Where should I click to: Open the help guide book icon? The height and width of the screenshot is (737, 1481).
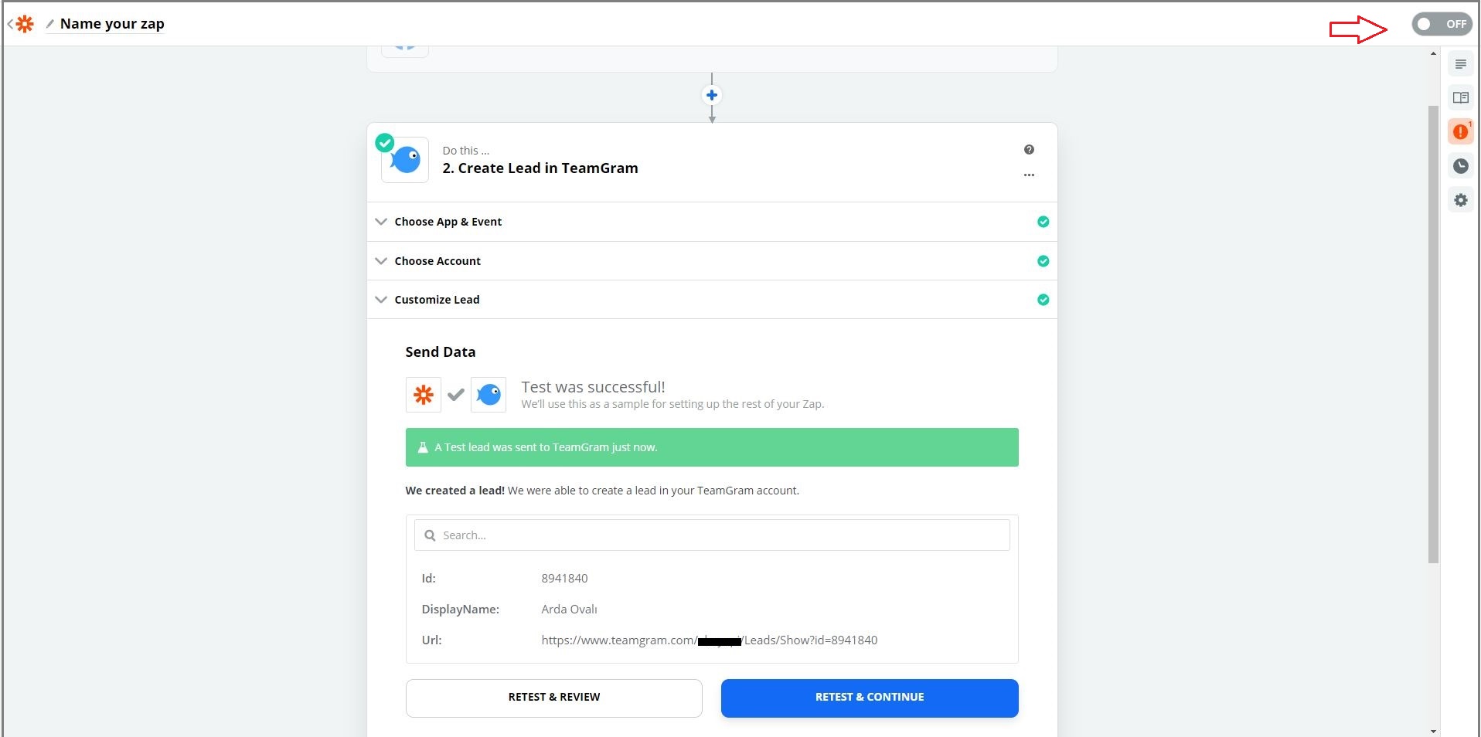click(1460, 97)
